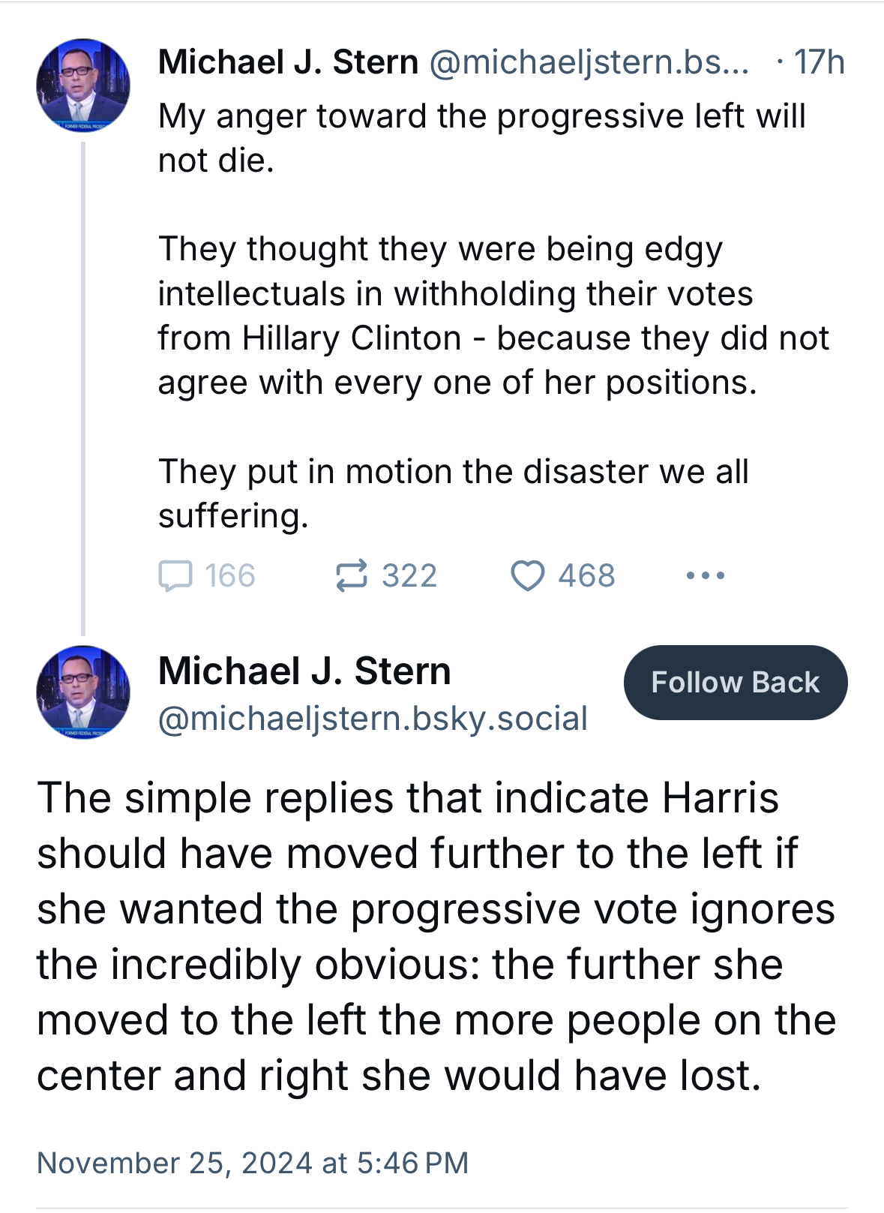Image resolution: width=884 pixels, height=1213 pixels.
Task: Click Michael J. Stern name above full handle
Action: (304, 671)
